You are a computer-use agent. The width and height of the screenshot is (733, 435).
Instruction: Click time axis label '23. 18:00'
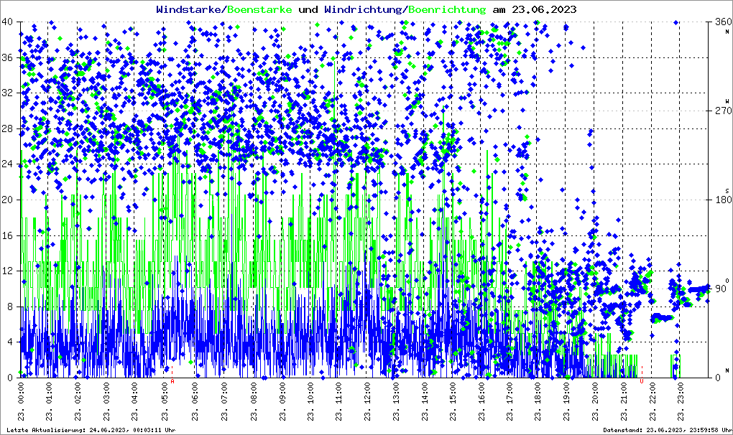(538, 401)
